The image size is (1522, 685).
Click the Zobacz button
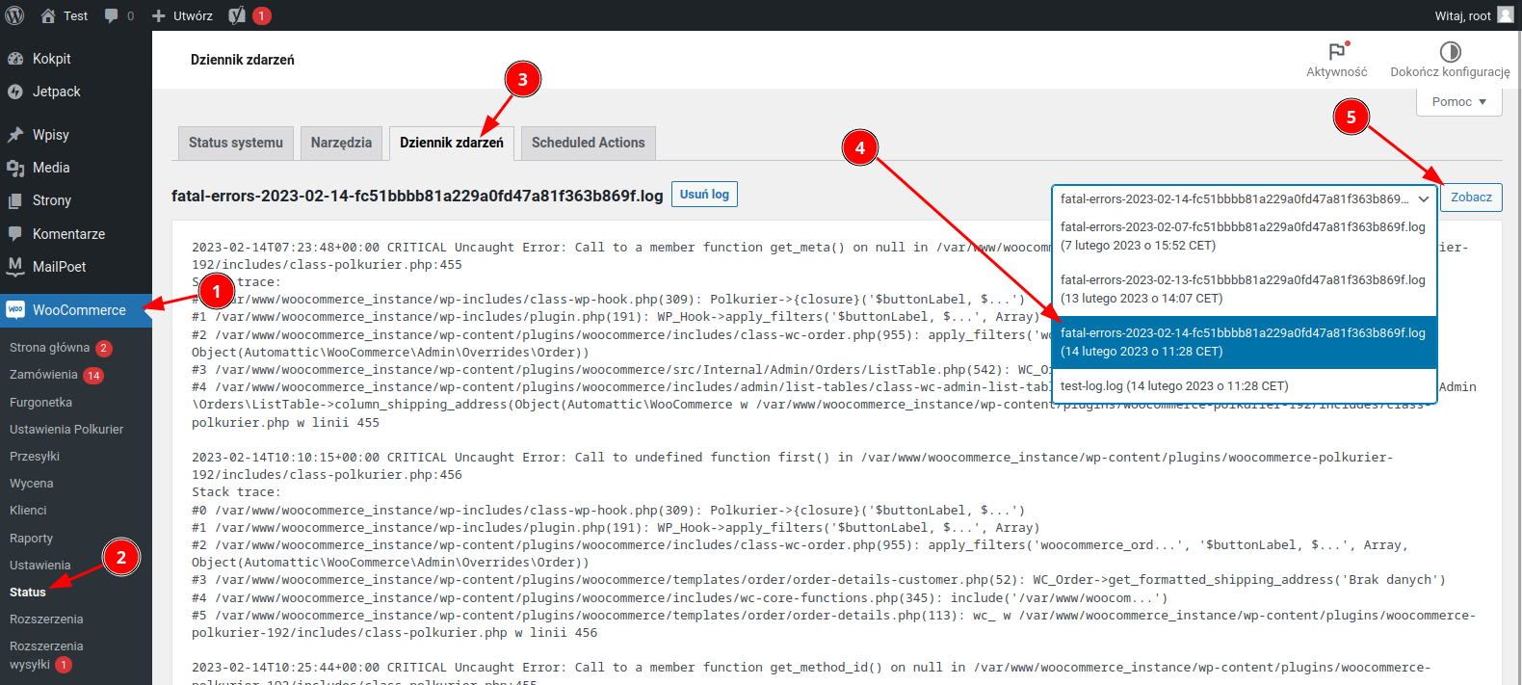pos(1471,198)
